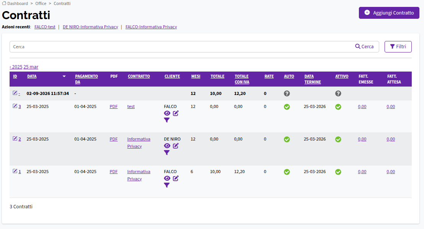Filter by client FALCO in the test row
The image size is (424, 229).
[167, 120]
